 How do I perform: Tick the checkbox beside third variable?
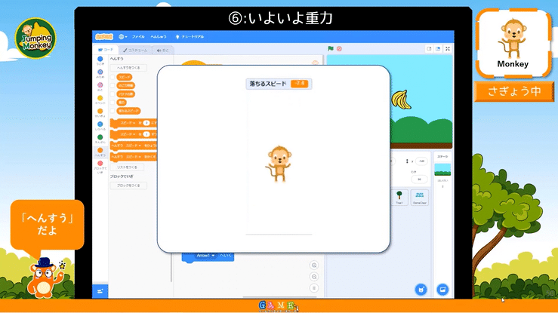113,94
